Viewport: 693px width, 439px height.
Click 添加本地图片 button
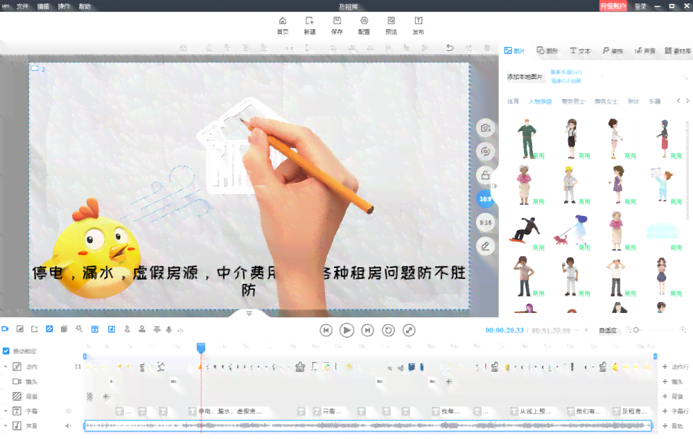(x=525, y=77)
